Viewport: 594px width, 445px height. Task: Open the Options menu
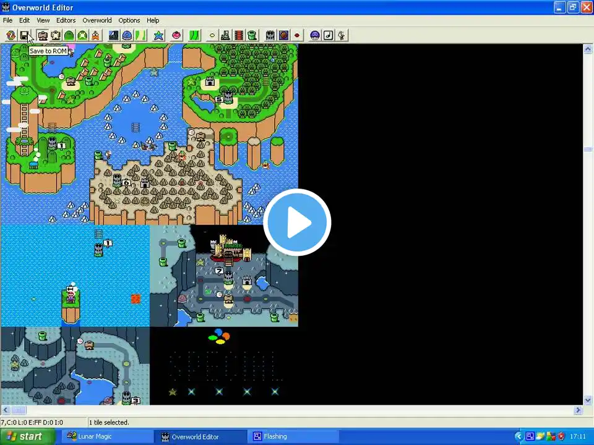pos(129,20)
